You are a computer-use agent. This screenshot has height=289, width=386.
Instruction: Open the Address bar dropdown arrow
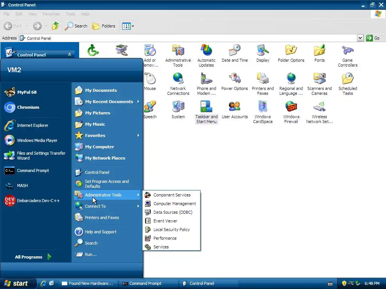coord(360,38)
